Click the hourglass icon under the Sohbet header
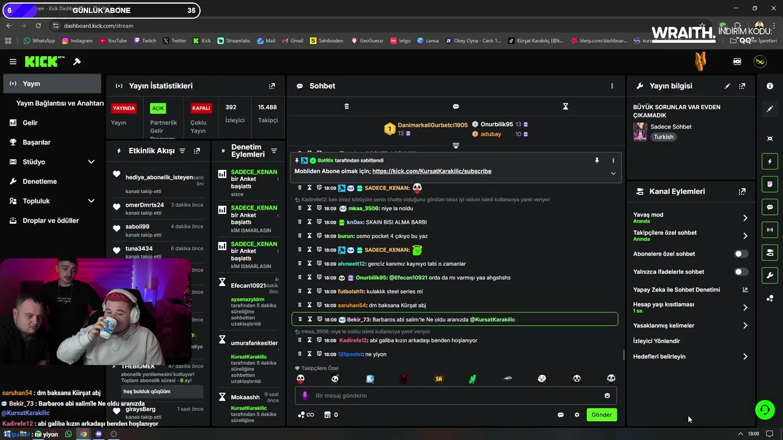Image resolution: width=783 pixels, height=440 pixels. click(x=565, y=106)
